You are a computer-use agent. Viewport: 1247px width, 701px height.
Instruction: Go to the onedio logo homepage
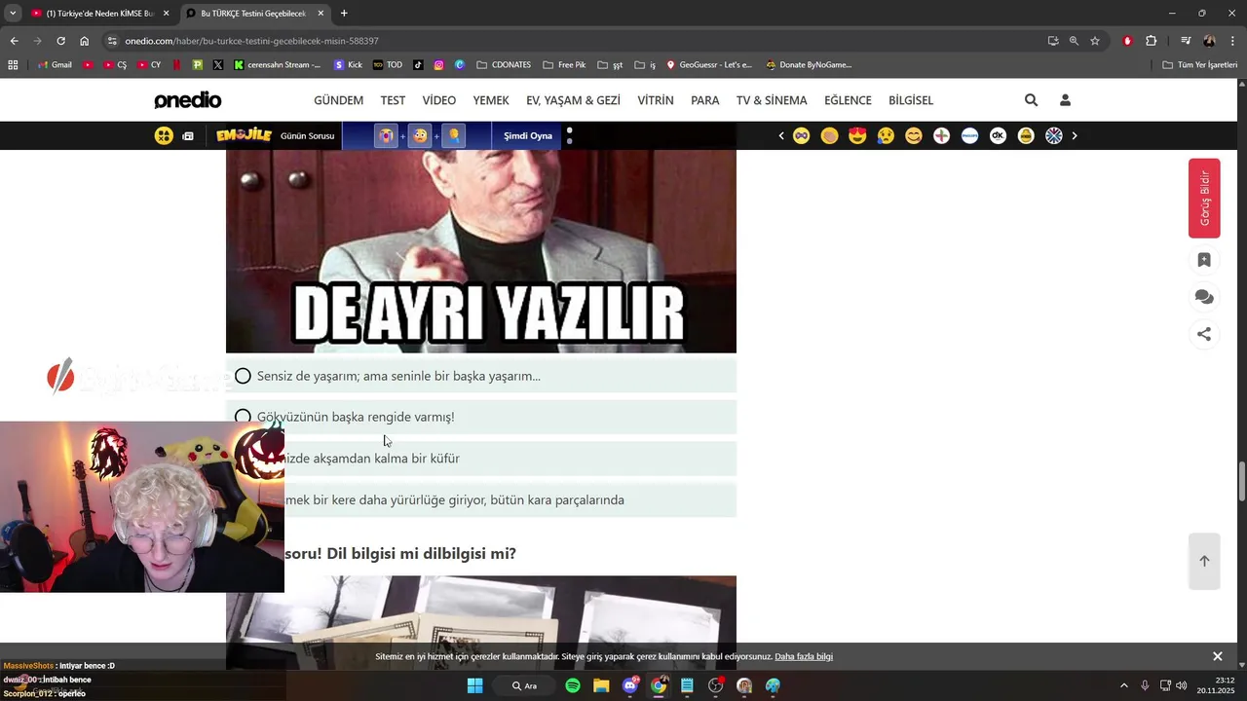[188, 100]
